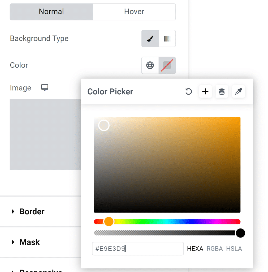Activate the eyedropper color sampler

[x=238, y=92]
